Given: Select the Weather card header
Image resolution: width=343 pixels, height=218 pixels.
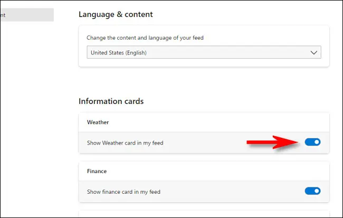Looking at the screenshot, I should click(98, 122).
